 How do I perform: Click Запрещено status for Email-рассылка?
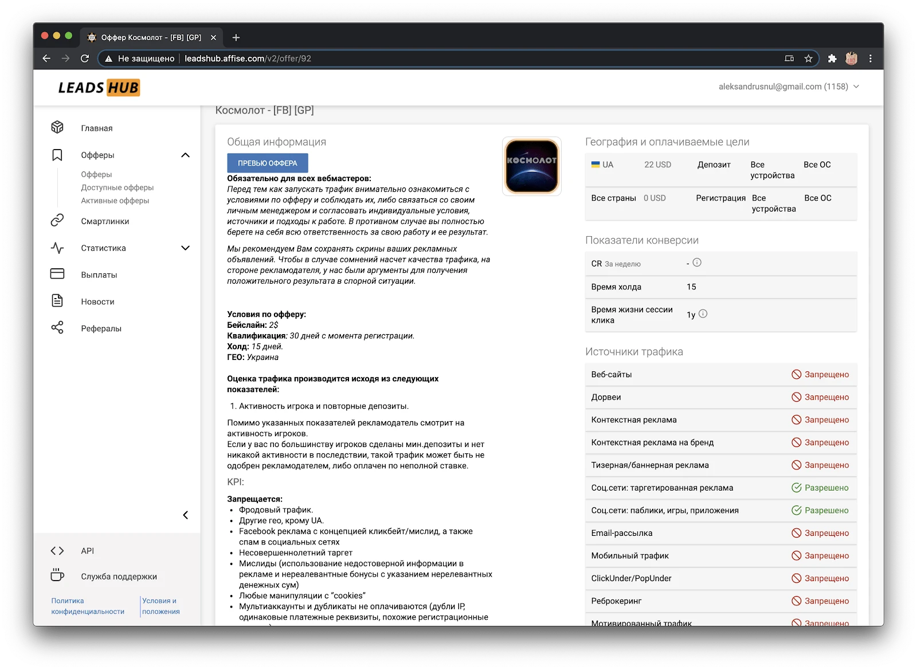tap(820, 533)
